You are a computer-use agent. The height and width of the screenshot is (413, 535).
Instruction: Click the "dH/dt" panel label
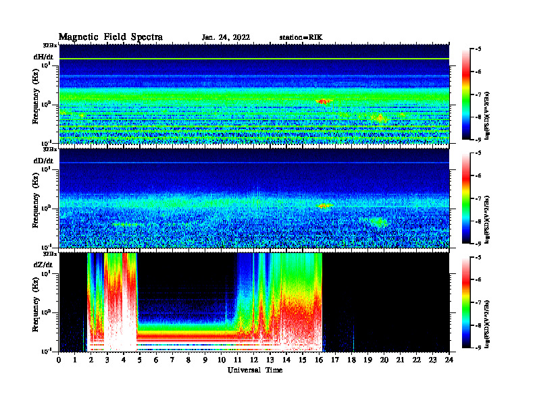tap(43, 57)
